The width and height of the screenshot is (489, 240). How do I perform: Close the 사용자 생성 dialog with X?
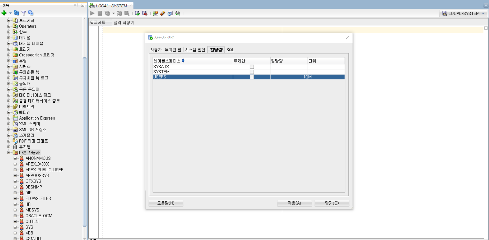(x=347, y=38)
